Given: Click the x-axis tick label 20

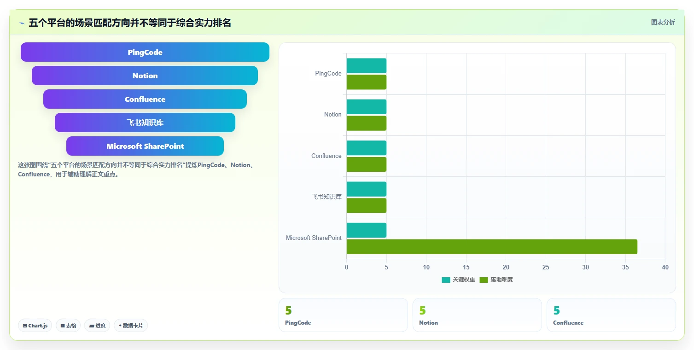Looking at the screenshot, I should (506, 267).
